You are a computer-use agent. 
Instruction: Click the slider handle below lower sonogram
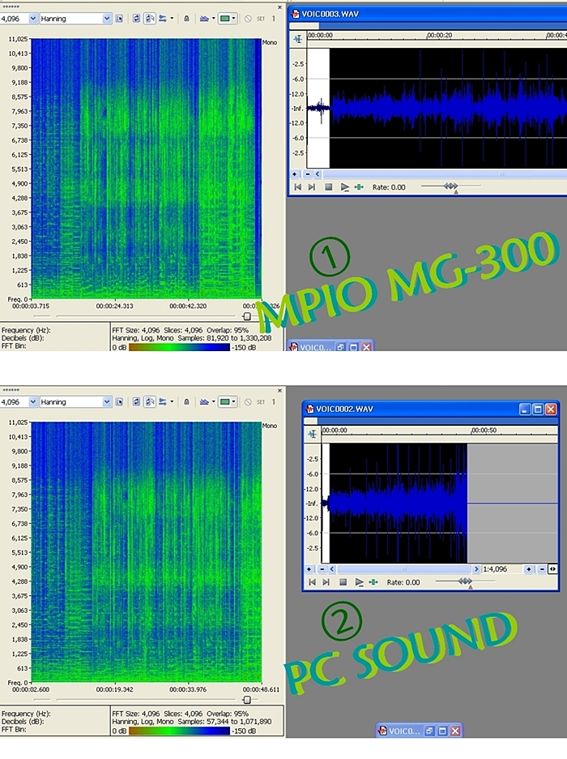click(247, 700)
